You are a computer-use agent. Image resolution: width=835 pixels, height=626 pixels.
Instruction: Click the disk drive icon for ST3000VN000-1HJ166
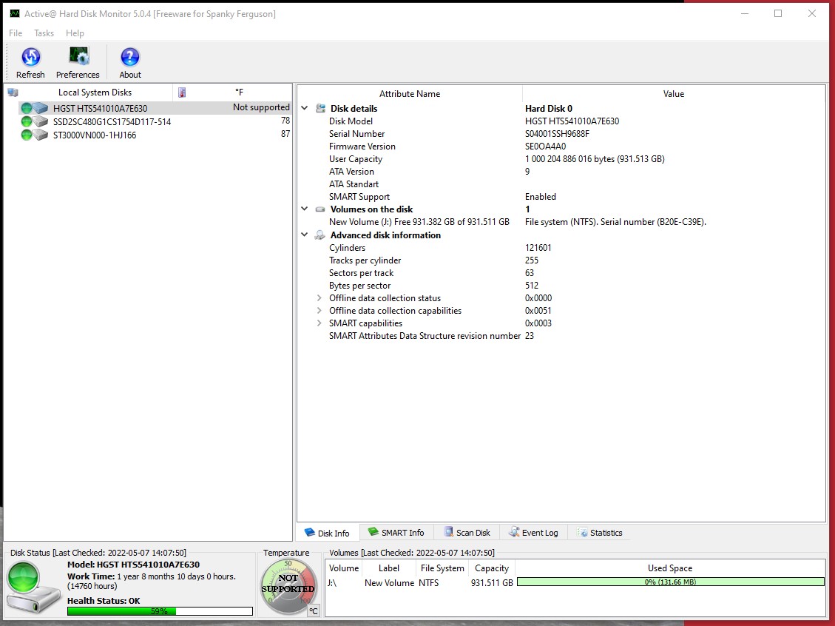click(x=41, y=135)
